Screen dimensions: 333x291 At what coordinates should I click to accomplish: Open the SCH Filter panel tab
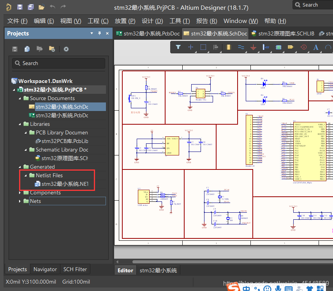[75, 269]
